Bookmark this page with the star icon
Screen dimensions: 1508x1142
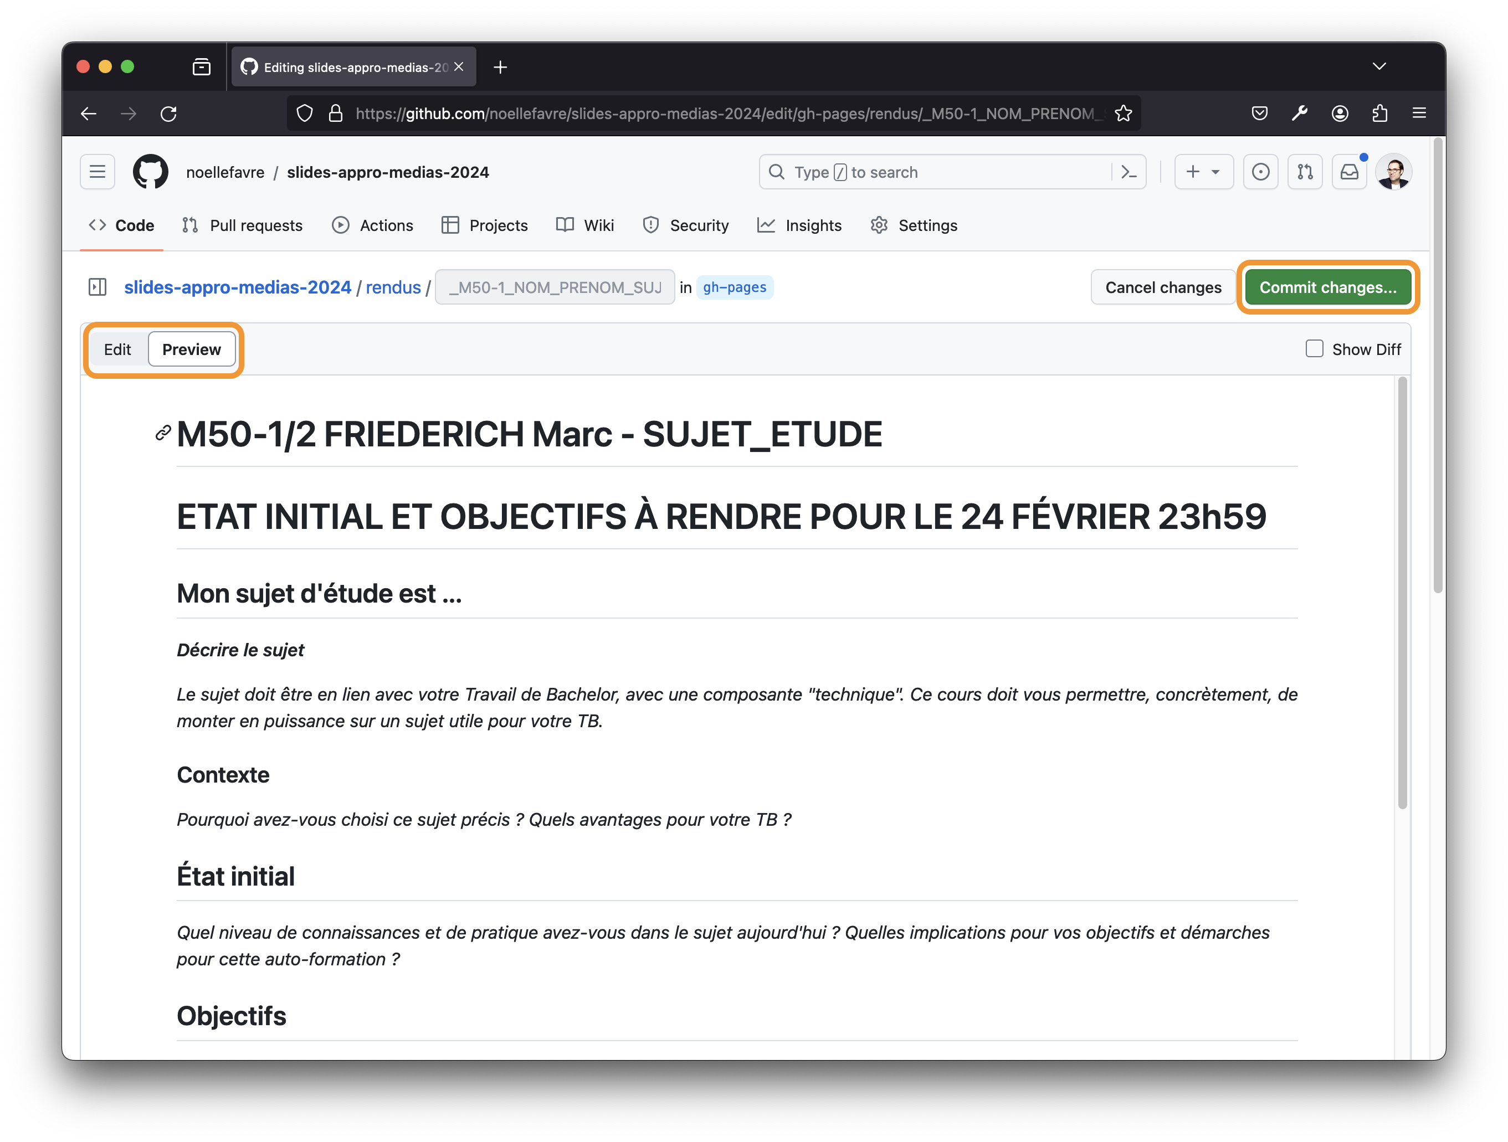click(x=1124, y=114)
